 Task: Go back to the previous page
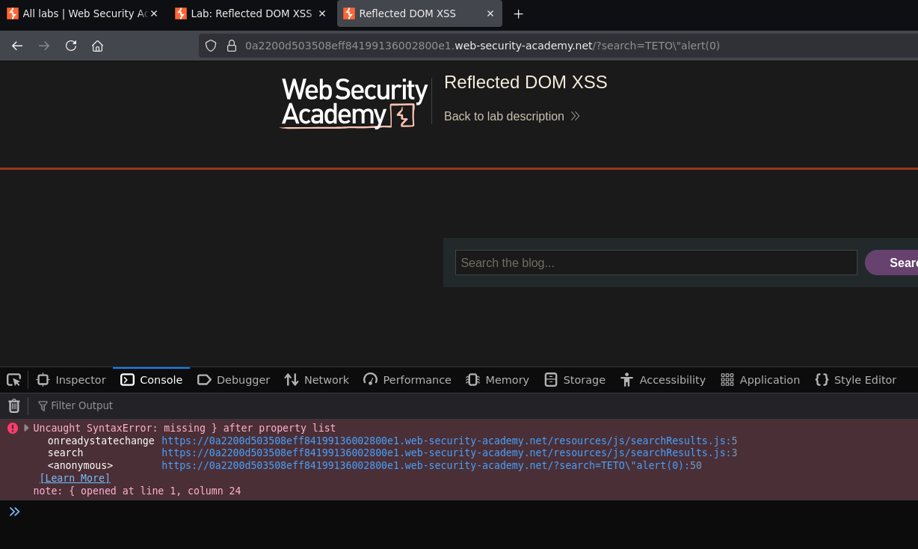pos(17,46)
